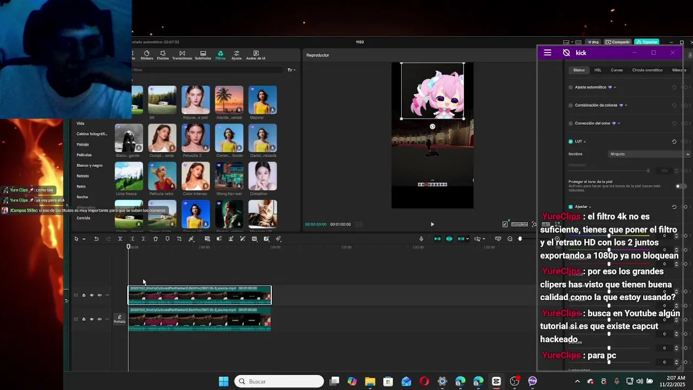
Task: Open the Nombre LUT dropdown showing Ninguno
Action: 649,154
